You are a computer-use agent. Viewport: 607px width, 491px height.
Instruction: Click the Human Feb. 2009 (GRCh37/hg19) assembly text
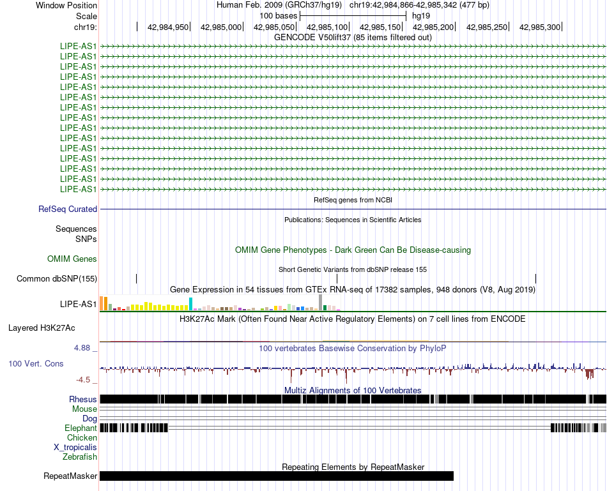point(279,5)
